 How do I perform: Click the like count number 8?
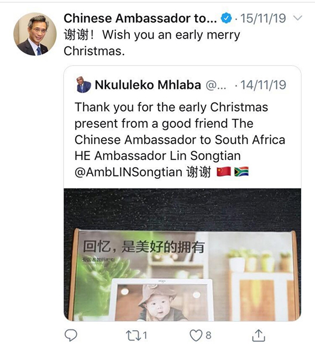click(x=208, y=335)
